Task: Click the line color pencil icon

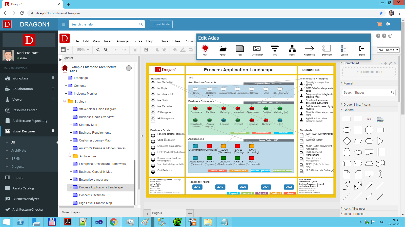Action: [183, 50]
